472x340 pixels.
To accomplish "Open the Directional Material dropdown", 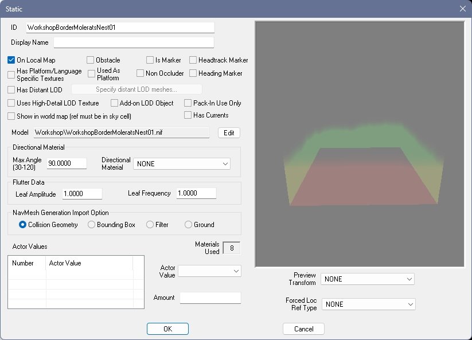I will click(x=182, y=163).
